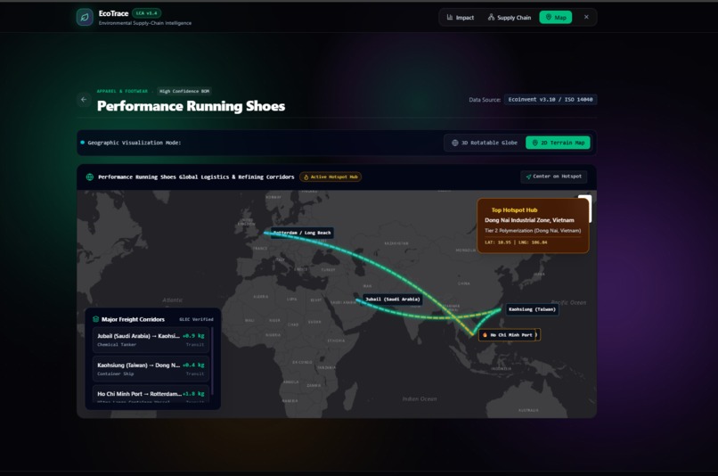718x476 pixels.
Task: Select the Map tab
Action: pyautogui.click(x=556, y=18)
